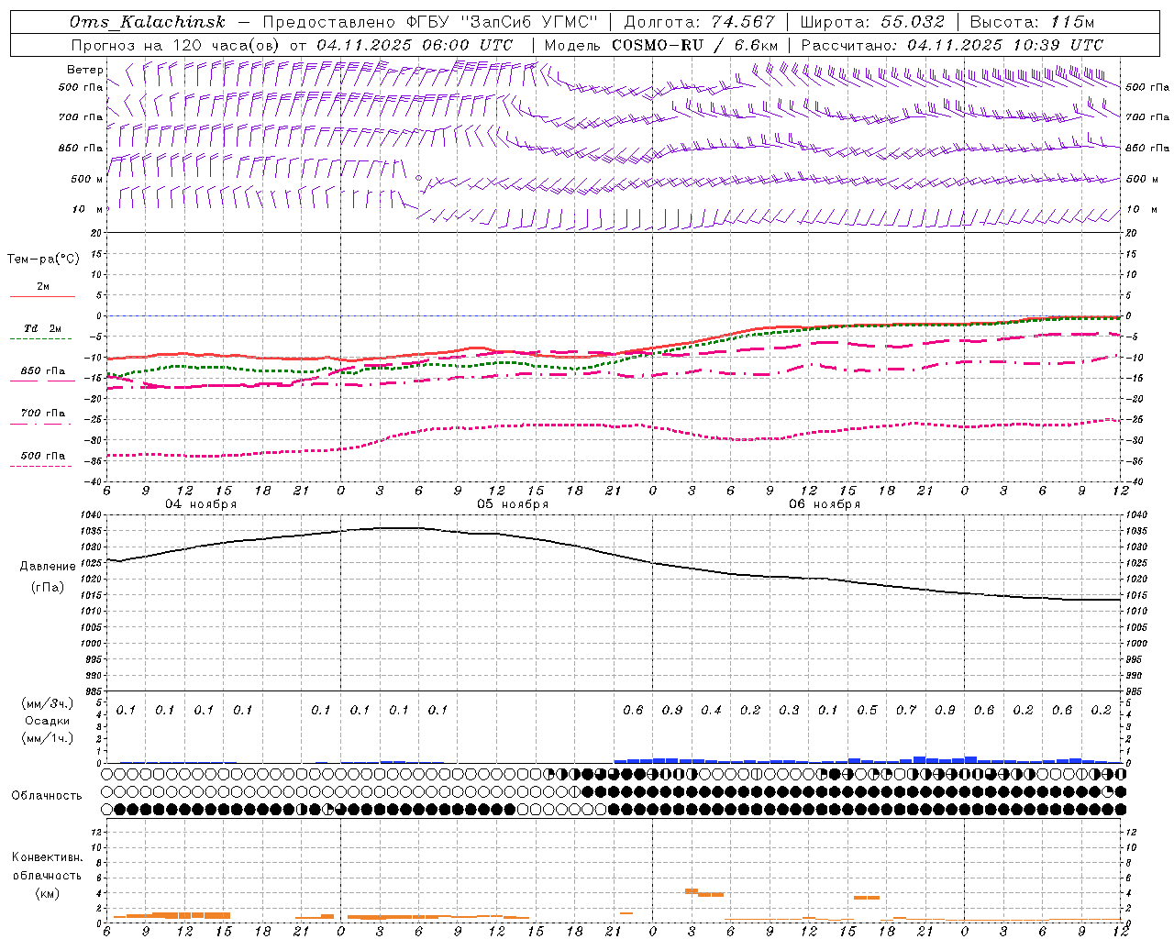Click the Тем-ра(°C) axis title
1174x939 pixels.
43,260
